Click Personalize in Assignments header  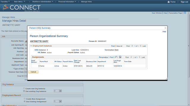pyautogui.click(x=103, y=57)
